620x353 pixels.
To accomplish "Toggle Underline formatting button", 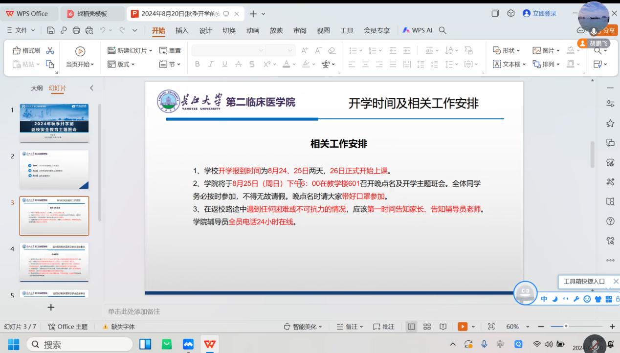I will coord(224,64).
